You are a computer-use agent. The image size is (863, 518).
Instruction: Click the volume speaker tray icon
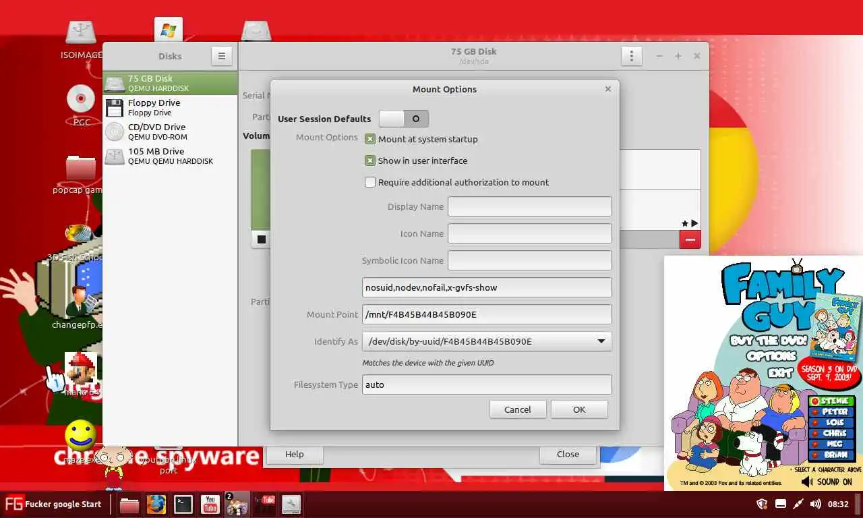(815, 504)
